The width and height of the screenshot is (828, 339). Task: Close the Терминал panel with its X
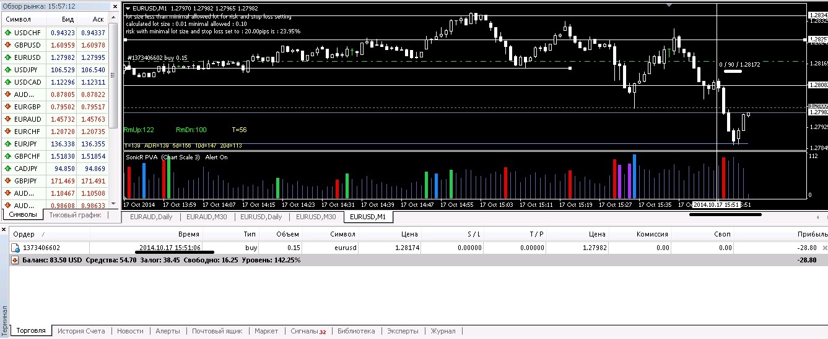[x=5, y=230]
